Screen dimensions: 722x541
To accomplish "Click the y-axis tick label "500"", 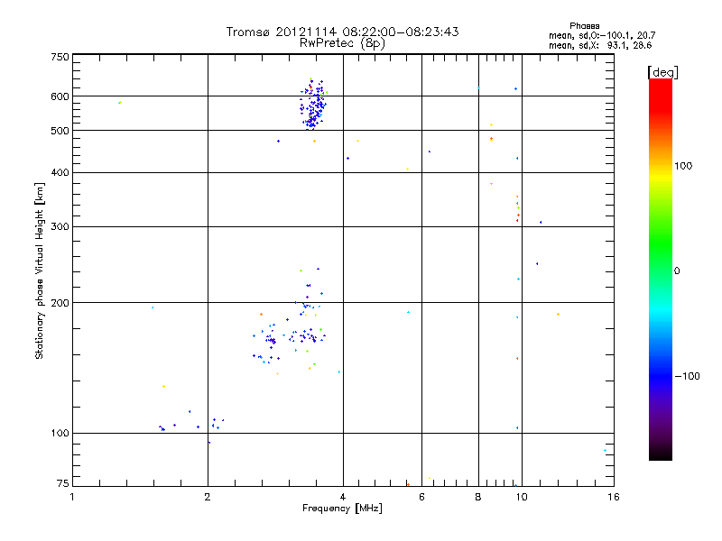I will coord(60,131).
